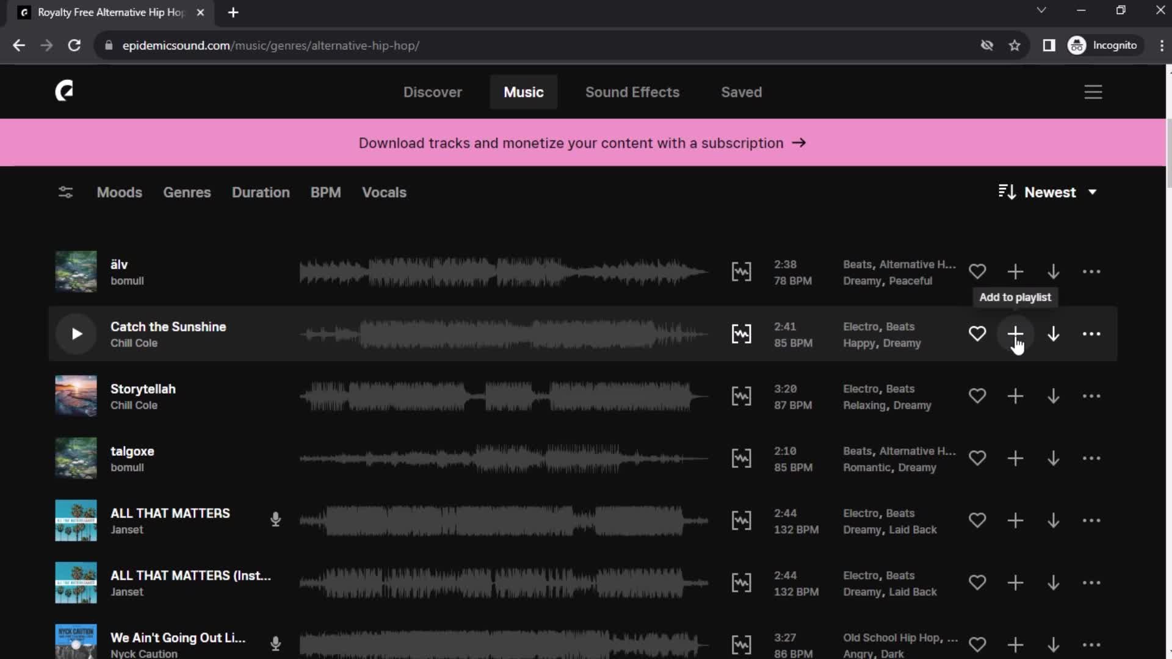The image size is (1172, 659).
Task: Select the Discover navigation tab
Action: 433,91
